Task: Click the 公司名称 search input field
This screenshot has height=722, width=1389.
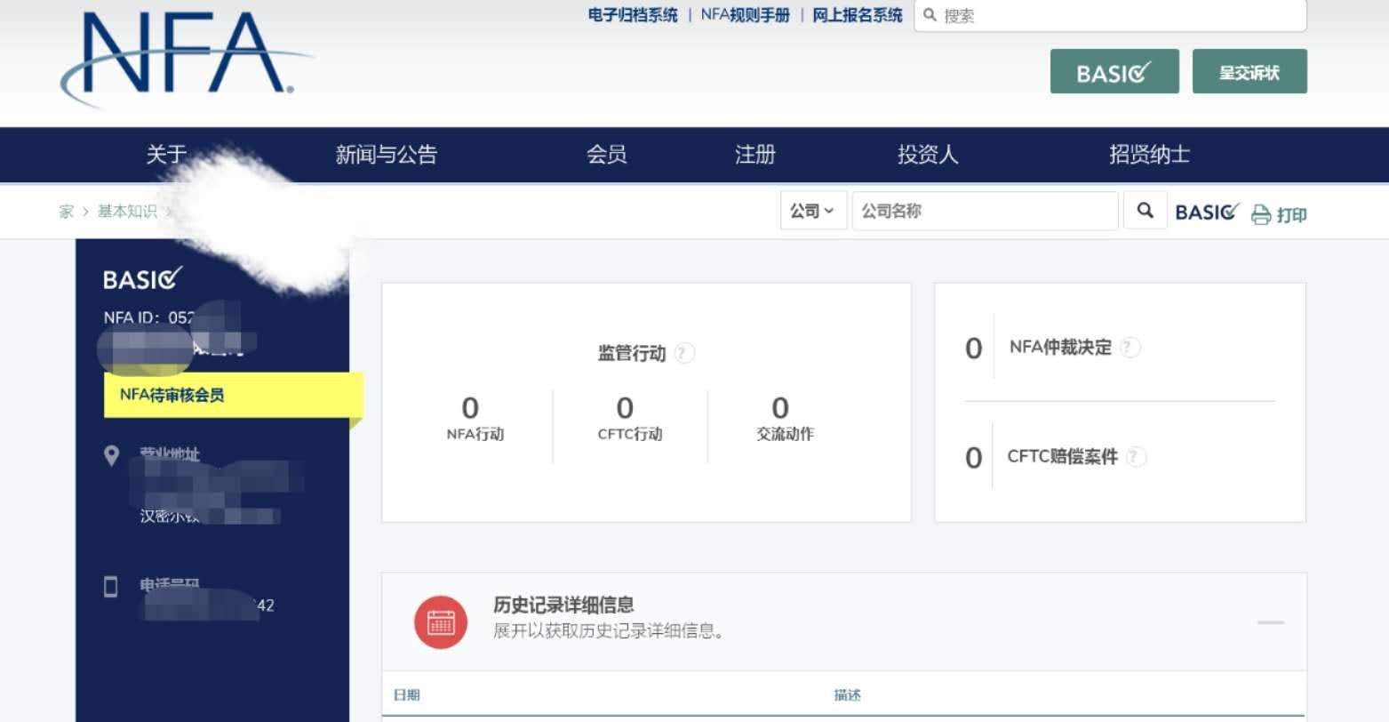Action: [984, 211]
